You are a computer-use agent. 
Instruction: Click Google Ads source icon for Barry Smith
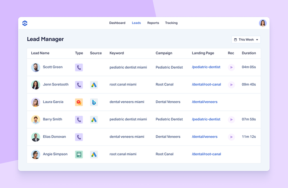[x=94, y=120]
